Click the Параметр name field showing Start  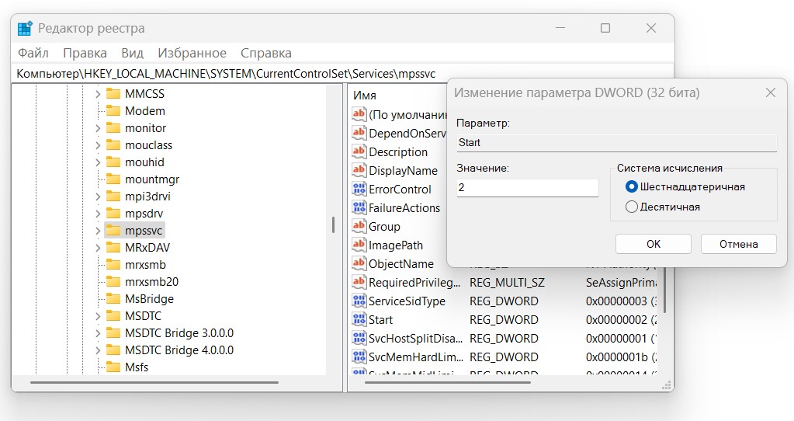(616, 143)
